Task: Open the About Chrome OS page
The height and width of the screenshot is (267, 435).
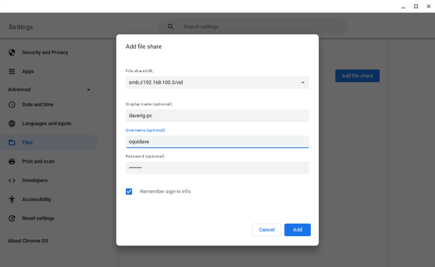Action: [x=28, y=241]
